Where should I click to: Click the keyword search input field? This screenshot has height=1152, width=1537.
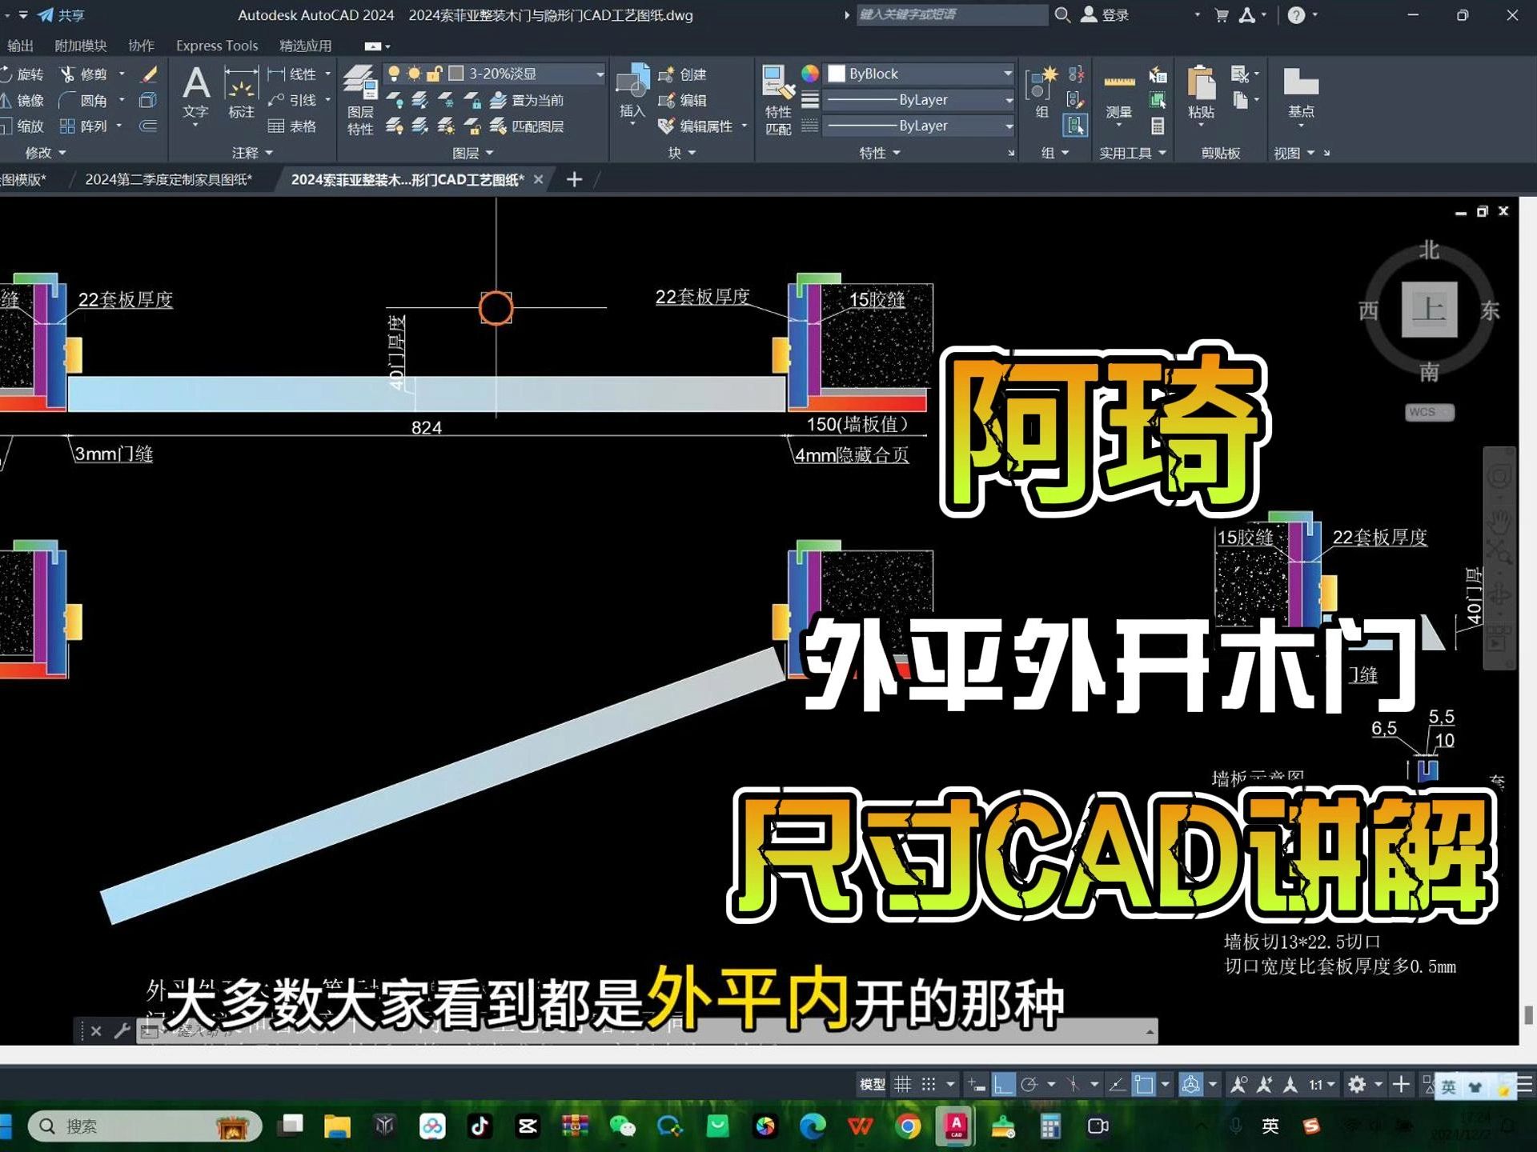[x=952, y=14]
